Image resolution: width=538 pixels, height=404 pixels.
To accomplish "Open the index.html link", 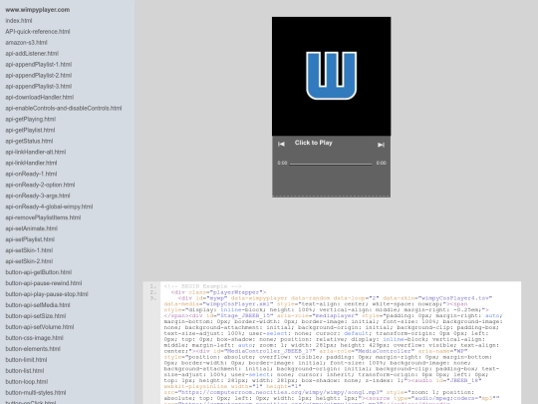I will [x=19, y=21].
